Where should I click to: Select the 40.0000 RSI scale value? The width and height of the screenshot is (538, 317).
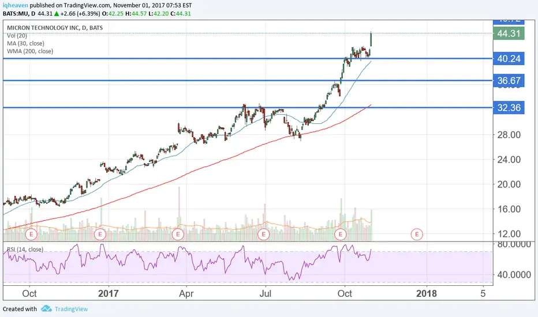514,274
